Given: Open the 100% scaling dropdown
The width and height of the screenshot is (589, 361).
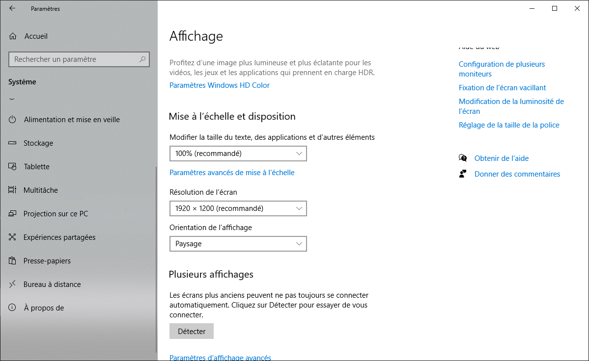Looking at the screenshot, I should point(238,154).
